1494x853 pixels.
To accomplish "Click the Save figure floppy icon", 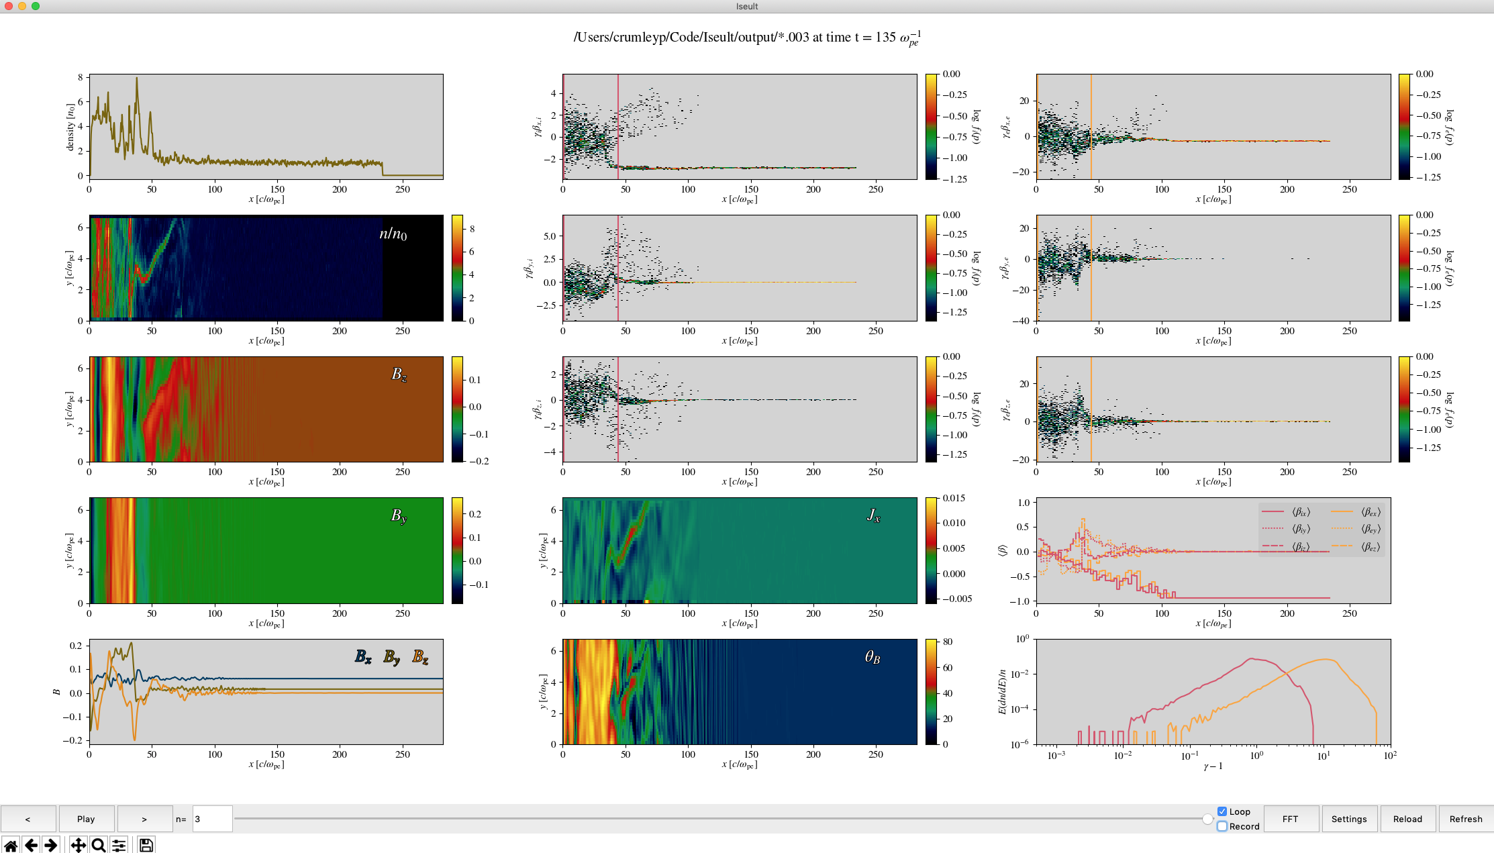I will click(146, 845).
